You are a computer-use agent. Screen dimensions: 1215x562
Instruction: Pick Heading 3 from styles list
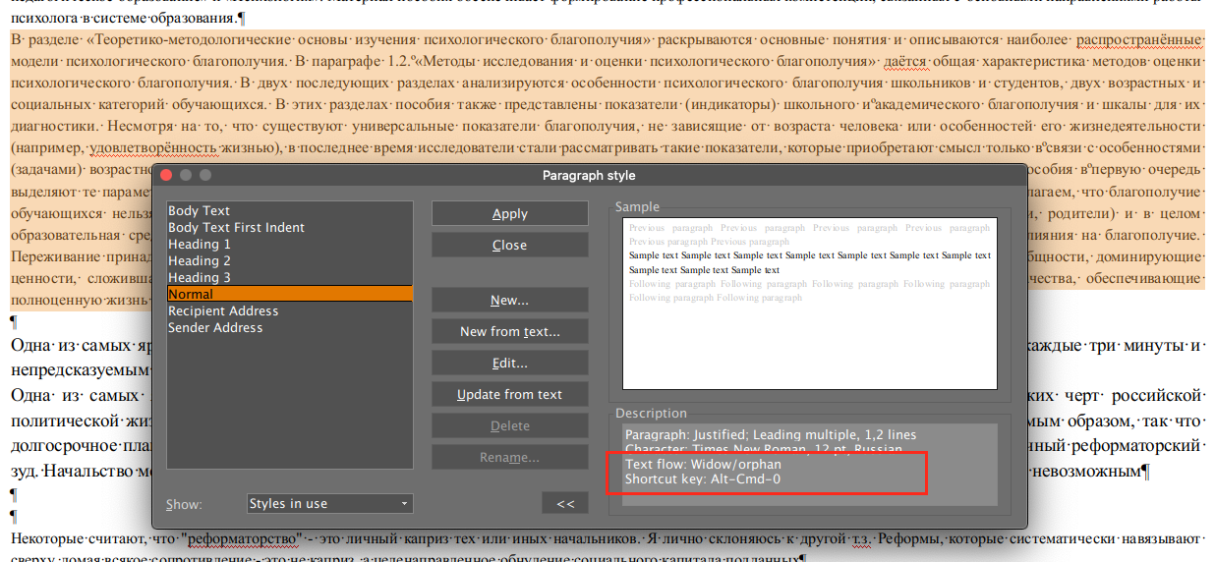pos(200,277)
